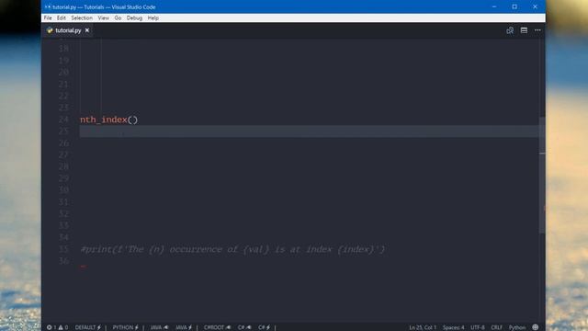588x331 pixels.
Task: Click the Python file icon on tutorial.py tab
Action: (50, 30)
